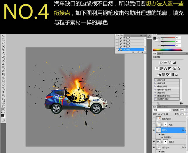This screenshot has width=188, height=153.
Task: Toggle visibility of 光感 layer
Action: coord(154,124)
